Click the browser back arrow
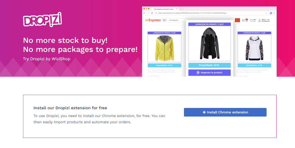This screenshot has width=295, height=148. (x=144, y=13)
